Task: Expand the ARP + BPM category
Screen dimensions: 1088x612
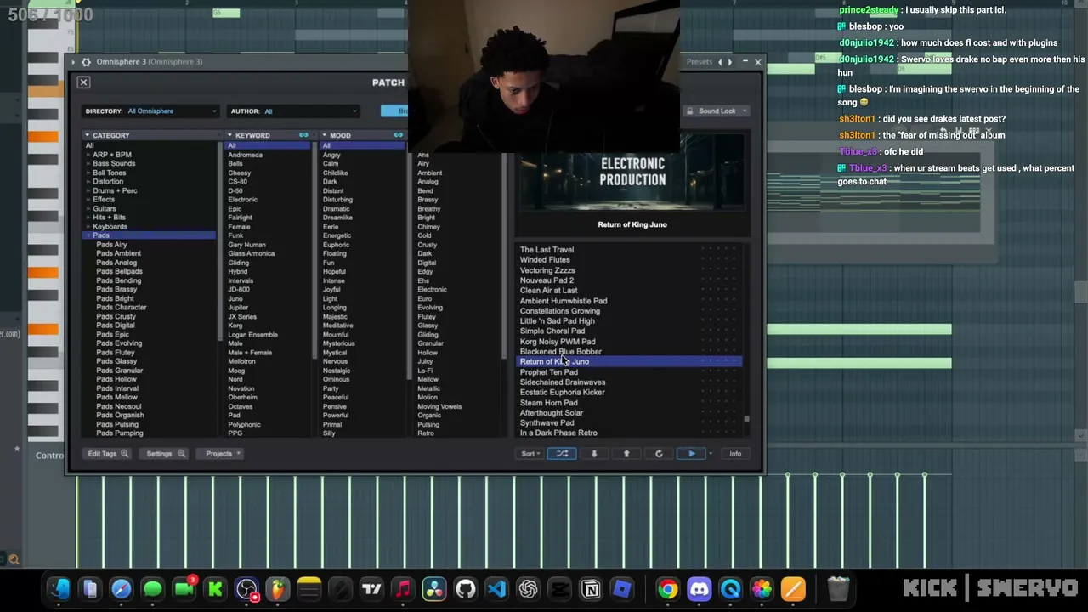Action: tap(88, 155)
